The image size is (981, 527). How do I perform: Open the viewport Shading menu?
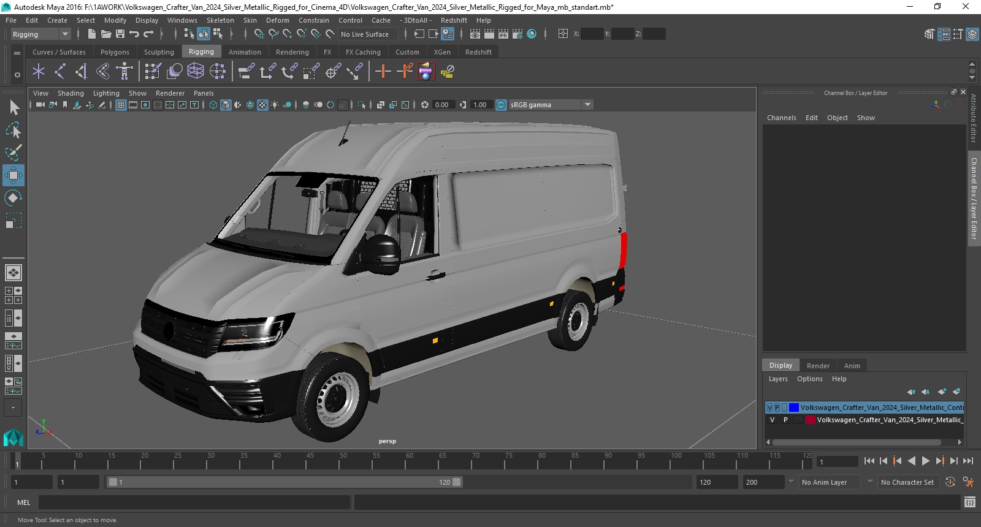tap(71, 93)
